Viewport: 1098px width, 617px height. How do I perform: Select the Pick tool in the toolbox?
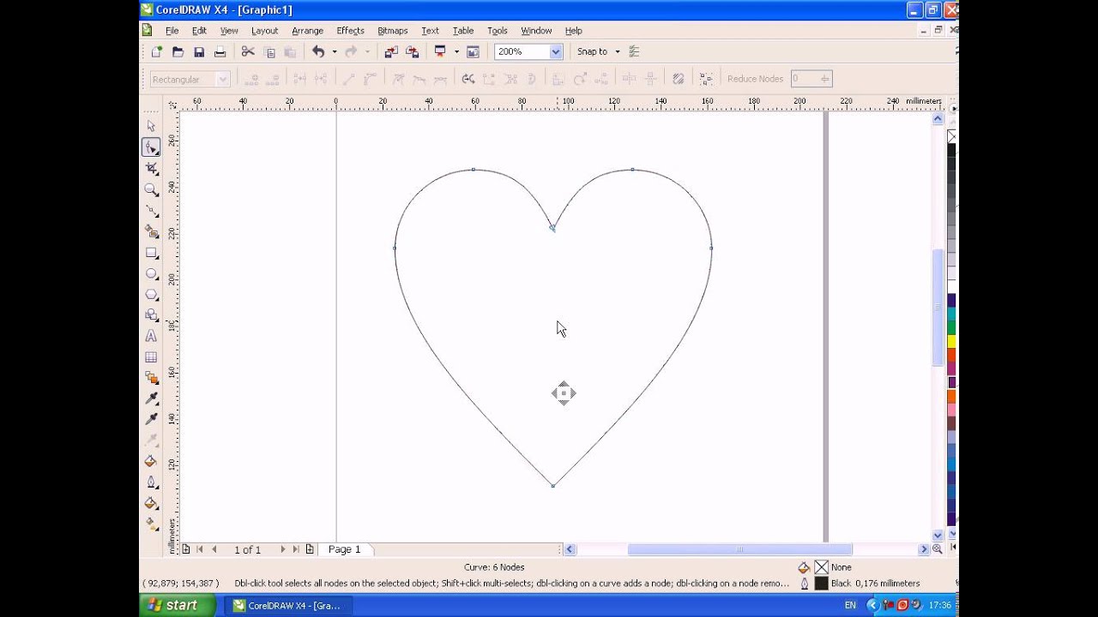click(x=152, y=126)
